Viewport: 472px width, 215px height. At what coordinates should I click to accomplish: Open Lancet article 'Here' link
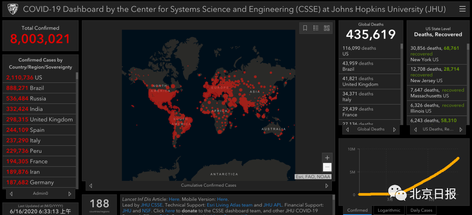(174, 199)
